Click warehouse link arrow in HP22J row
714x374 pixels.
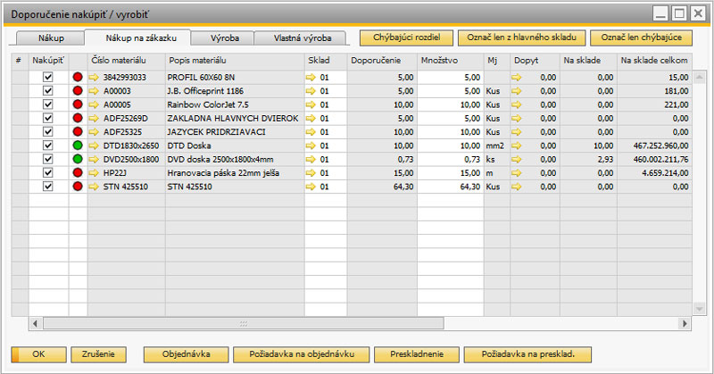tap(311, 172)
